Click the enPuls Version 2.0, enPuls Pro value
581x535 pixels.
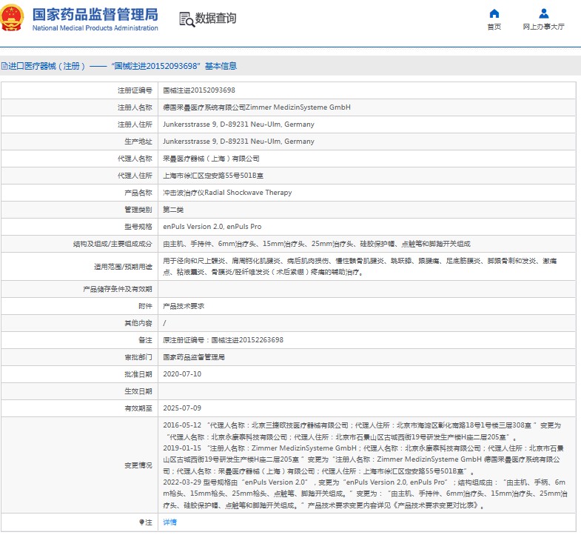point(212,227)
